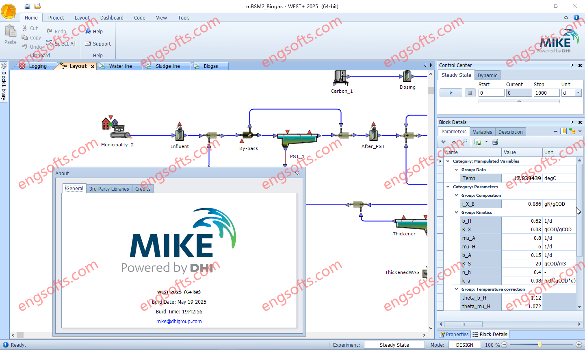Switch to the Dynamic tab in Control Center

click(487, 75)
